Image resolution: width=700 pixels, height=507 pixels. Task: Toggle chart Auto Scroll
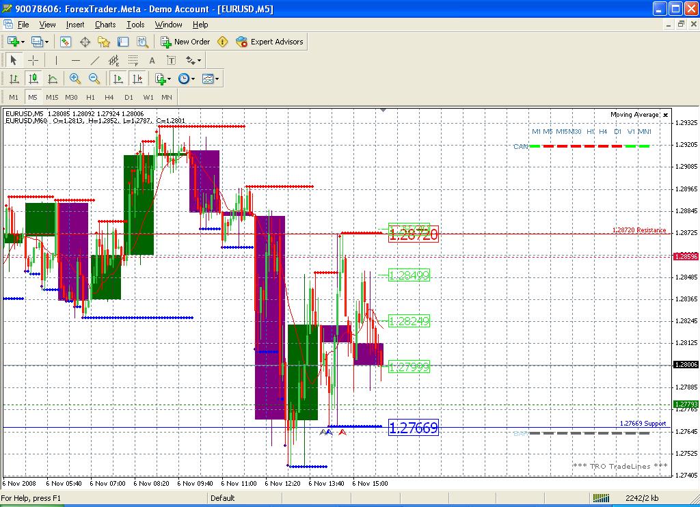118,79
